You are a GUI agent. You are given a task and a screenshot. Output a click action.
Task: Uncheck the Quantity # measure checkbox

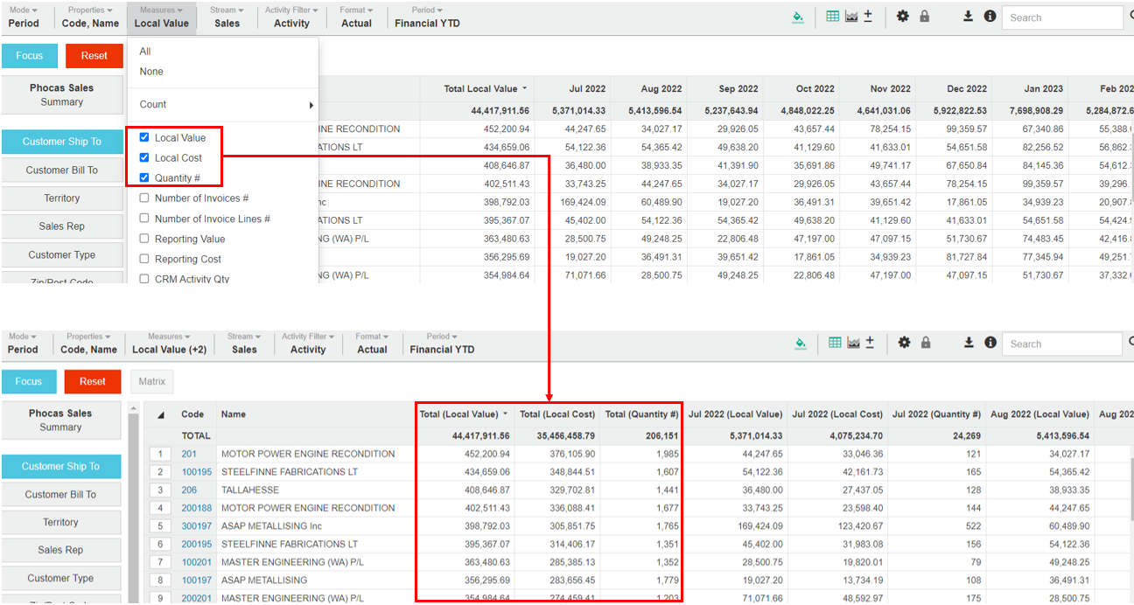click(x=144, y=177)
